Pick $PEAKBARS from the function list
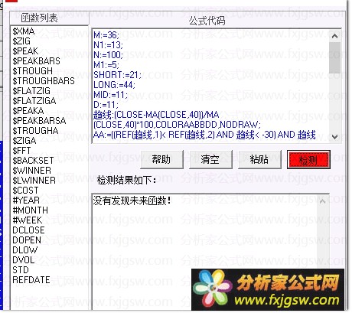 click(x=36, y=61)
